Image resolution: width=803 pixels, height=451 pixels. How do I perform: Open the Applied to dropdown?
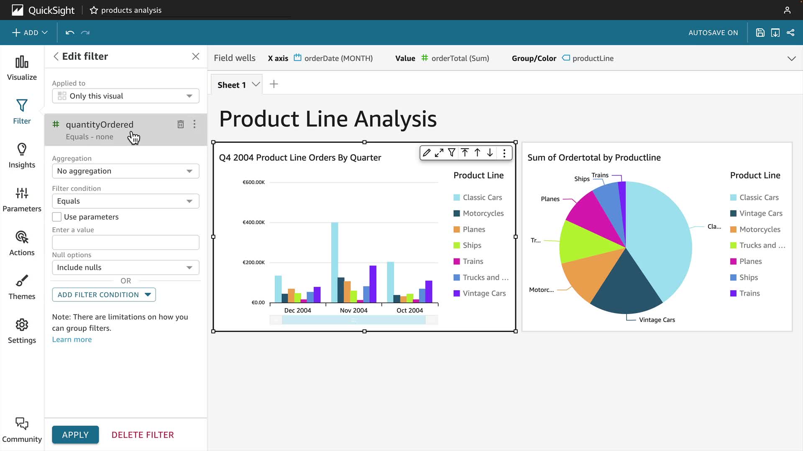point(125,96)
